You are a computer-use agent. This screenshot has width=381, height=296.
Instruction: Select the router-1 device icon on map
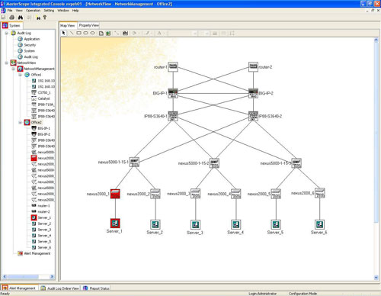pyautogui.click(x=173, y=67)
